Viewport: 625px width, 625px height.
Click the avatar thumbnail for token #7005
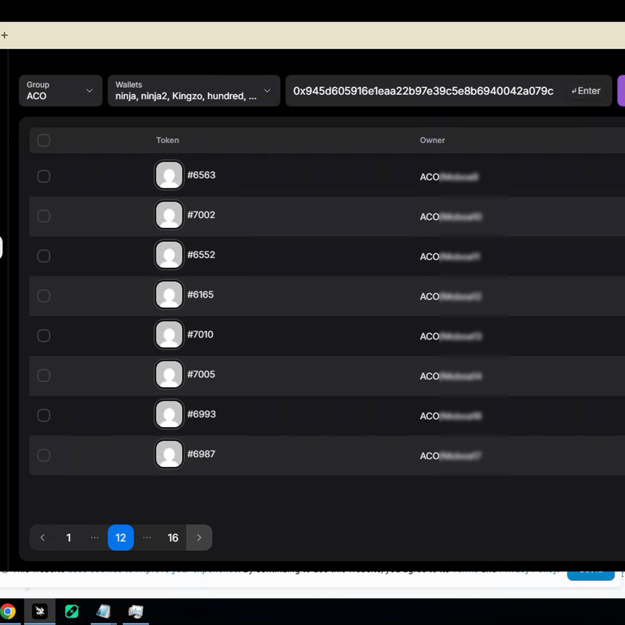coord(169,374)
